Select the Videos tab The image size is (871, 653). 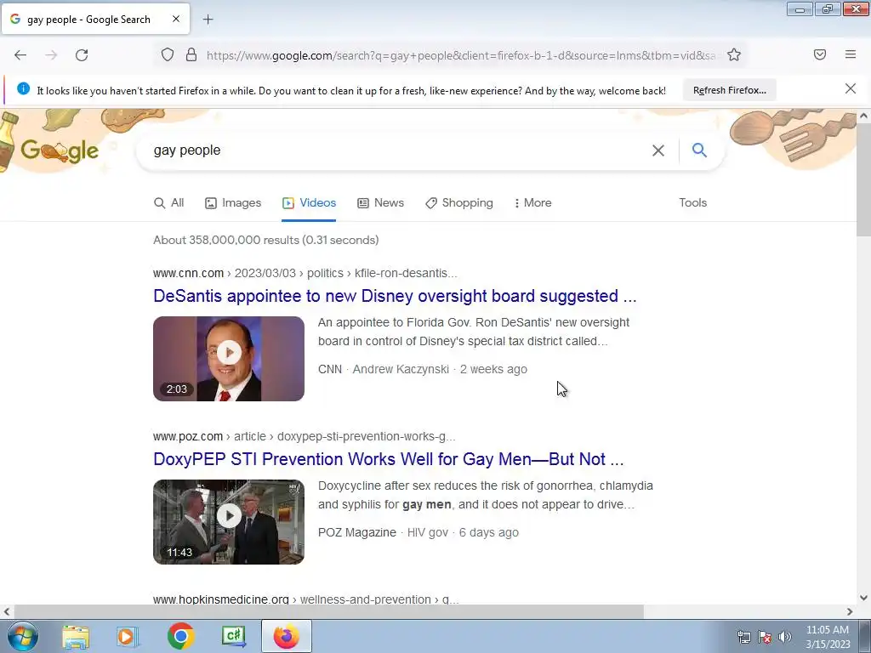309,203
